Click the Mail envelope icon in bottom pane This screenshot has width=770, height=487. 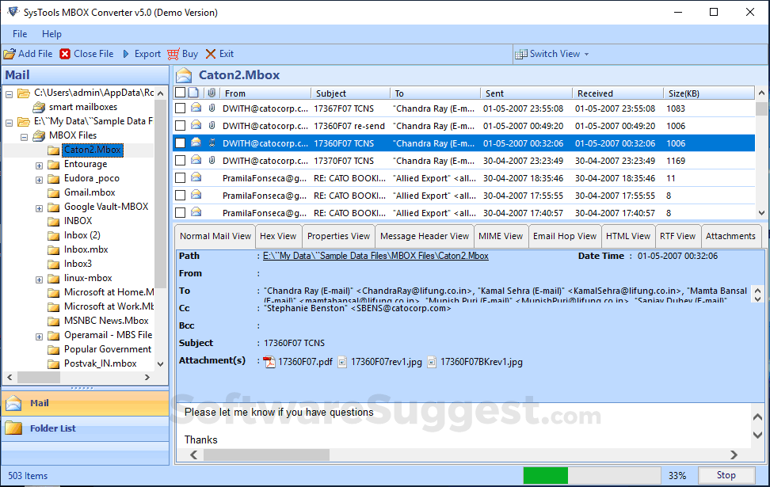(x=13, y=403)
